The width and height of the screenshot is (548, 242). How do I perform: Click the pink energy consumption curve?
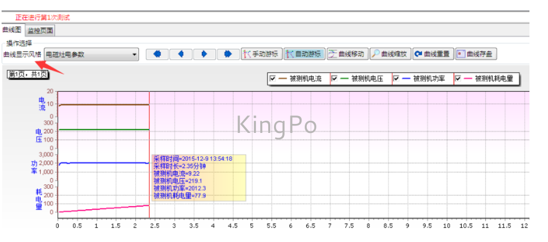point(105,209)
